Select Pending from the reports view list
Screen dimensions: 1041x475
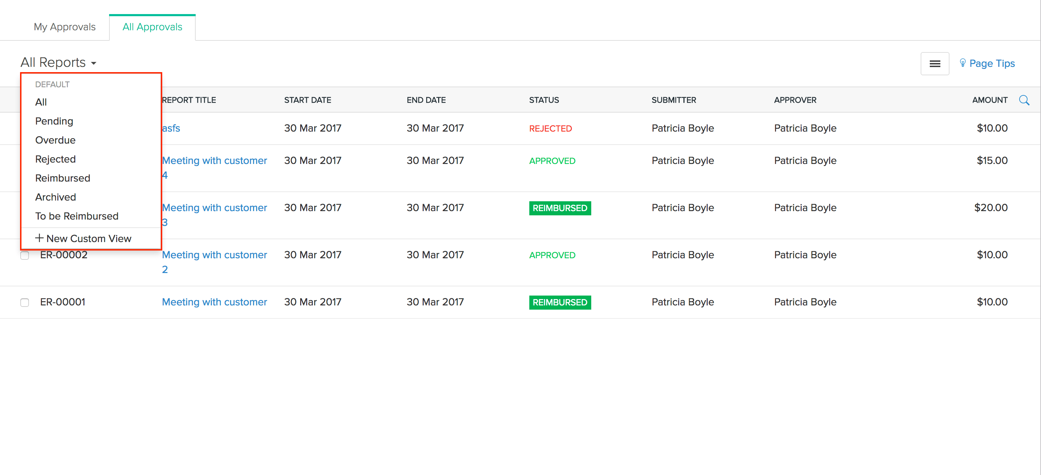click(x=54, y=121)
